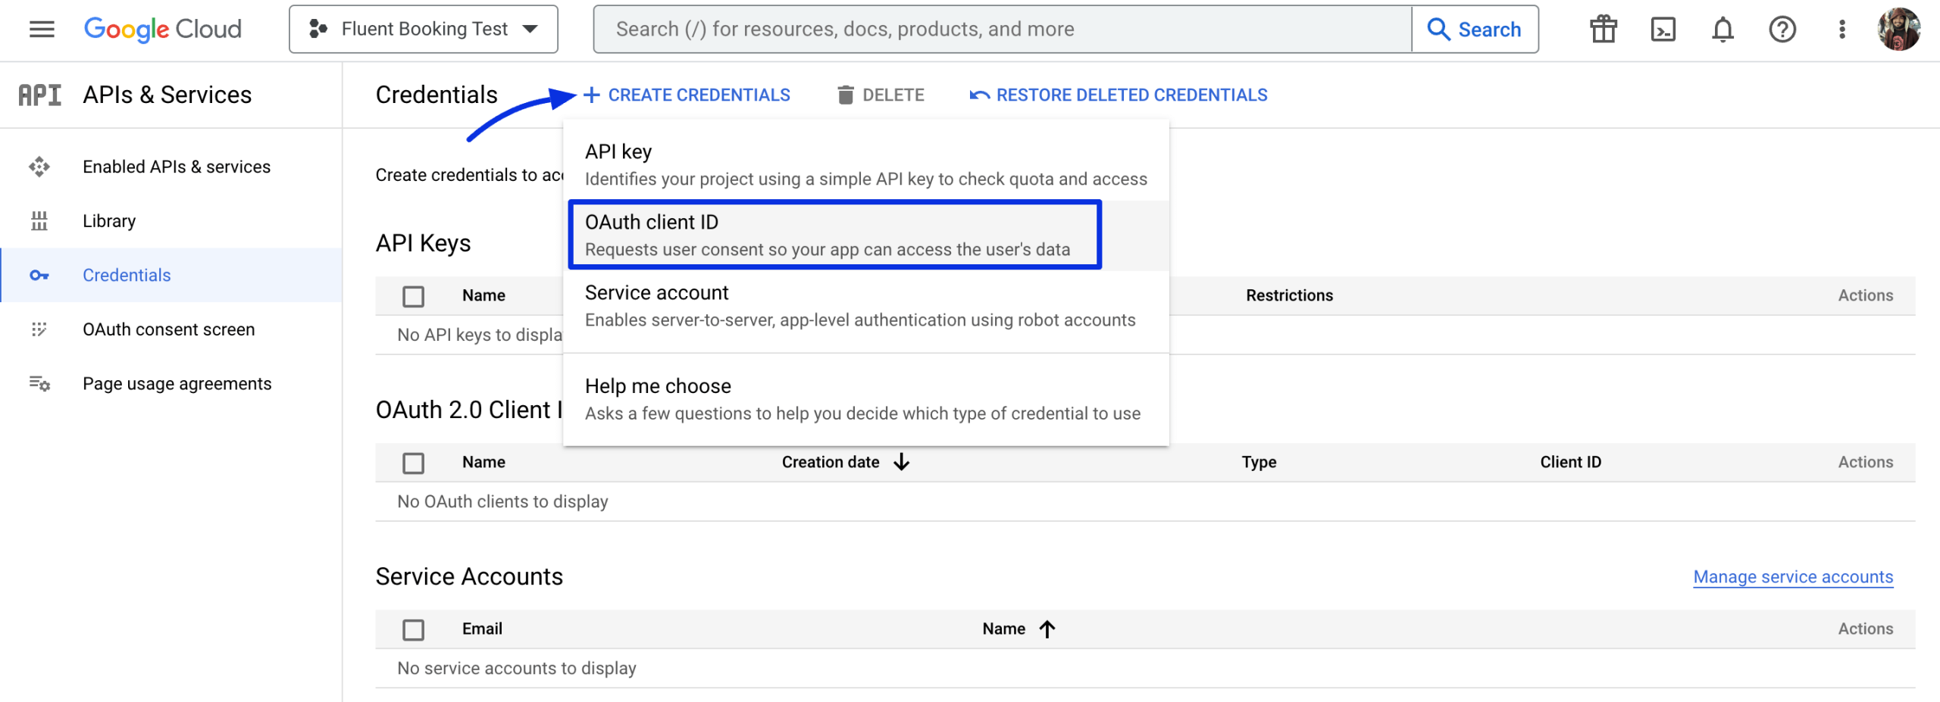This screenshot has height=702, width=1940.
Task: Tick the OAuth 2.0 clients select-all checkbox
Action: 413,463
